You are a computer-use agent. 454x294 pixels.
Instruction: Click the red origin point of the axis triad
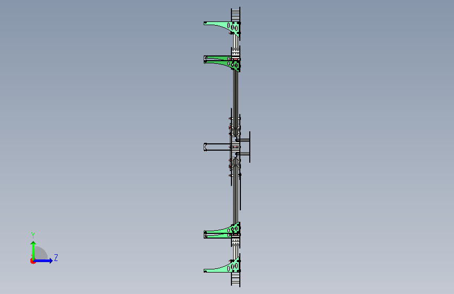pos(32,261)
